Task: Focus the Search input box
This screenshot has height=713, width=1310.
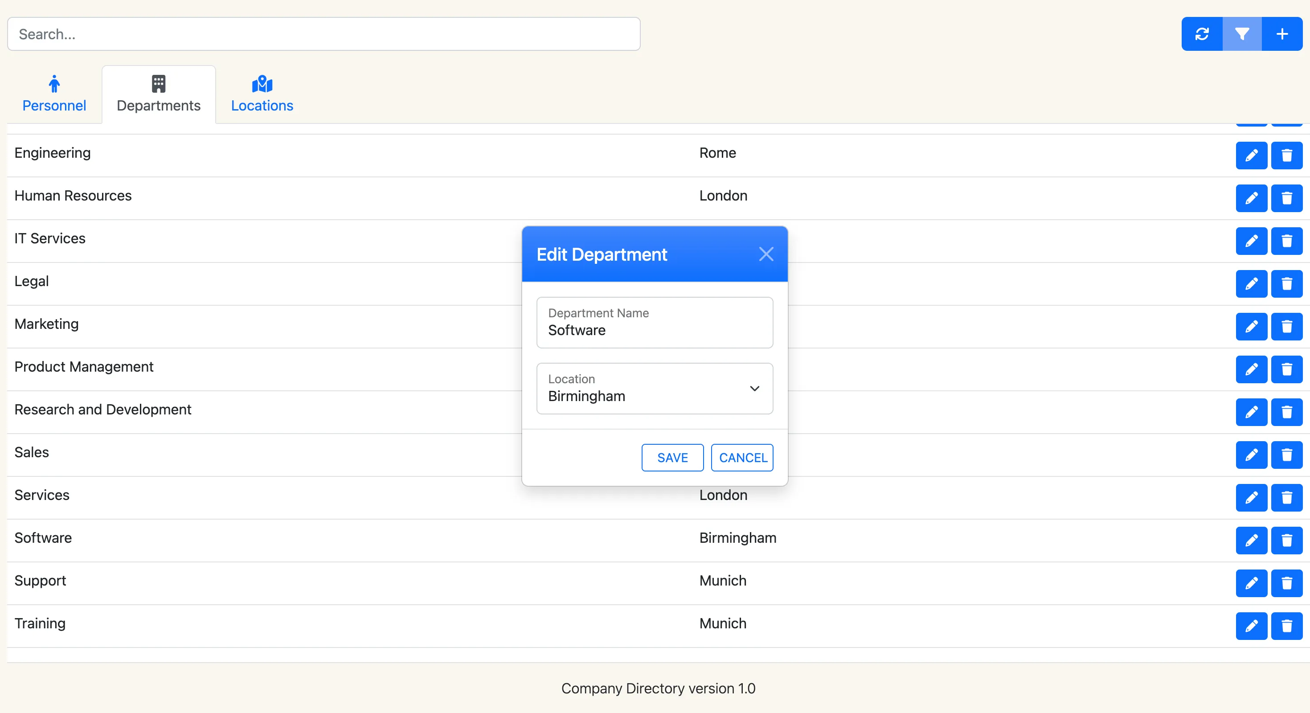Action: click(323, 34)
